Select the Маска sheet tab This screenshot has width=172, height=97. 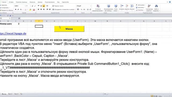[4, 94]
